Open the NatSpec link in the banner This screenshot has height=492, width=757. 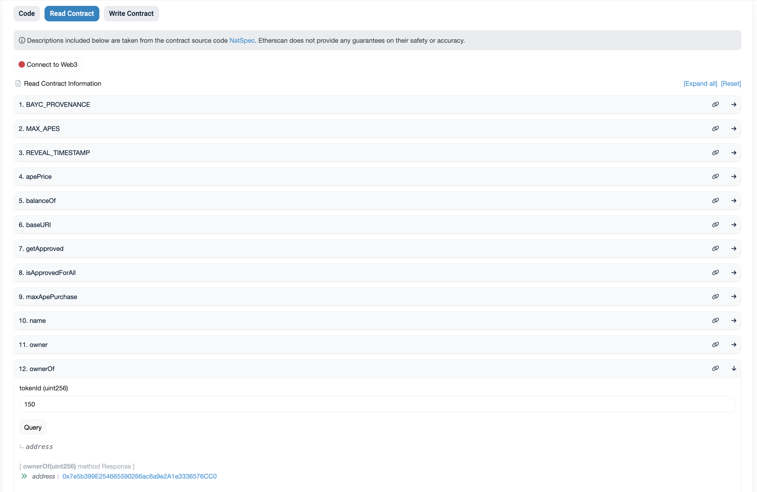click(242, 40)
